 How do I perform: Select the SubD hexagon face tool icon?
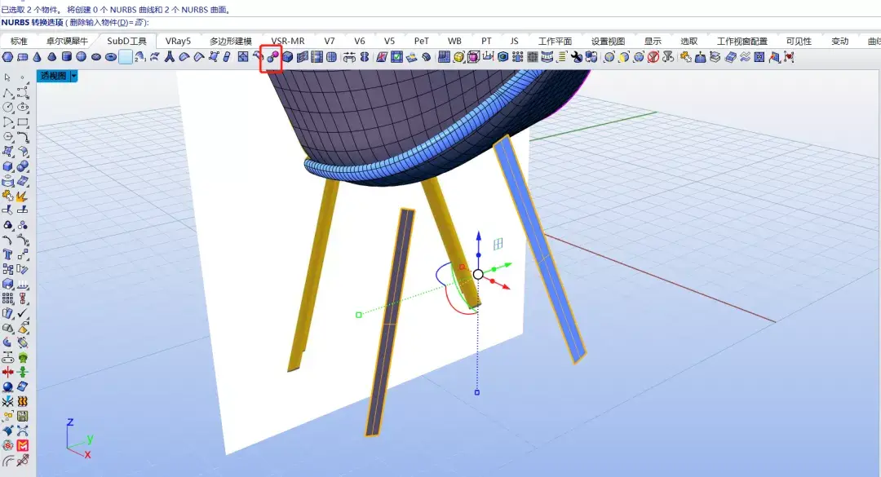point(8,57)
